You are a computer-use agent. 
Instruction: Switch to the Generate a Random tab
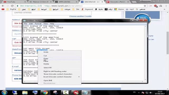[117, 2]
